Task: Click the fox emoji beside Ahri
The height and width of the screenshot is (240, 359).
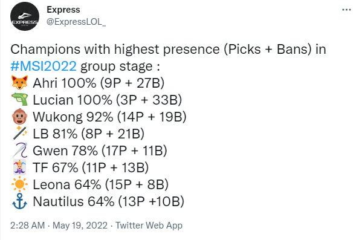Action: pyautogui.click(x=20, y=83)
